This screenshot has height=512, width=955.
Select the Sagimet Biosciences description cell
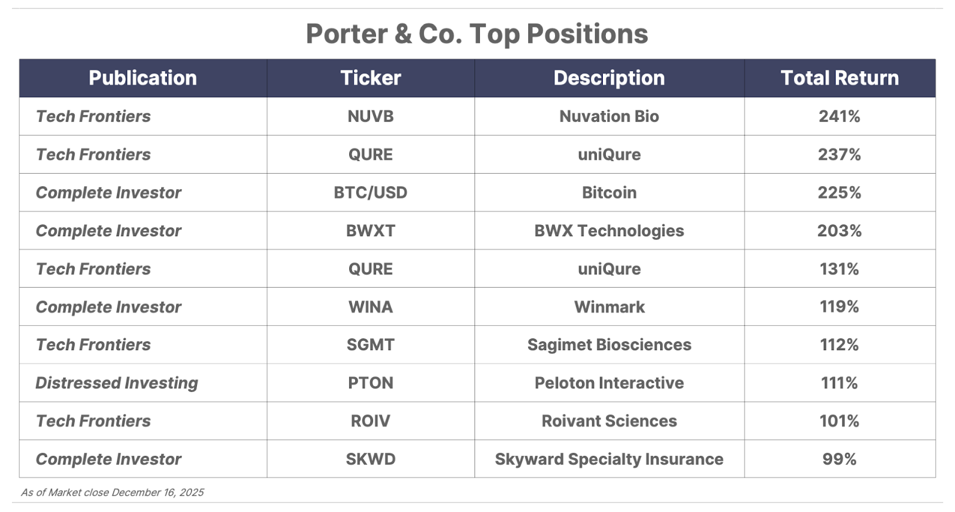point(609,345)
